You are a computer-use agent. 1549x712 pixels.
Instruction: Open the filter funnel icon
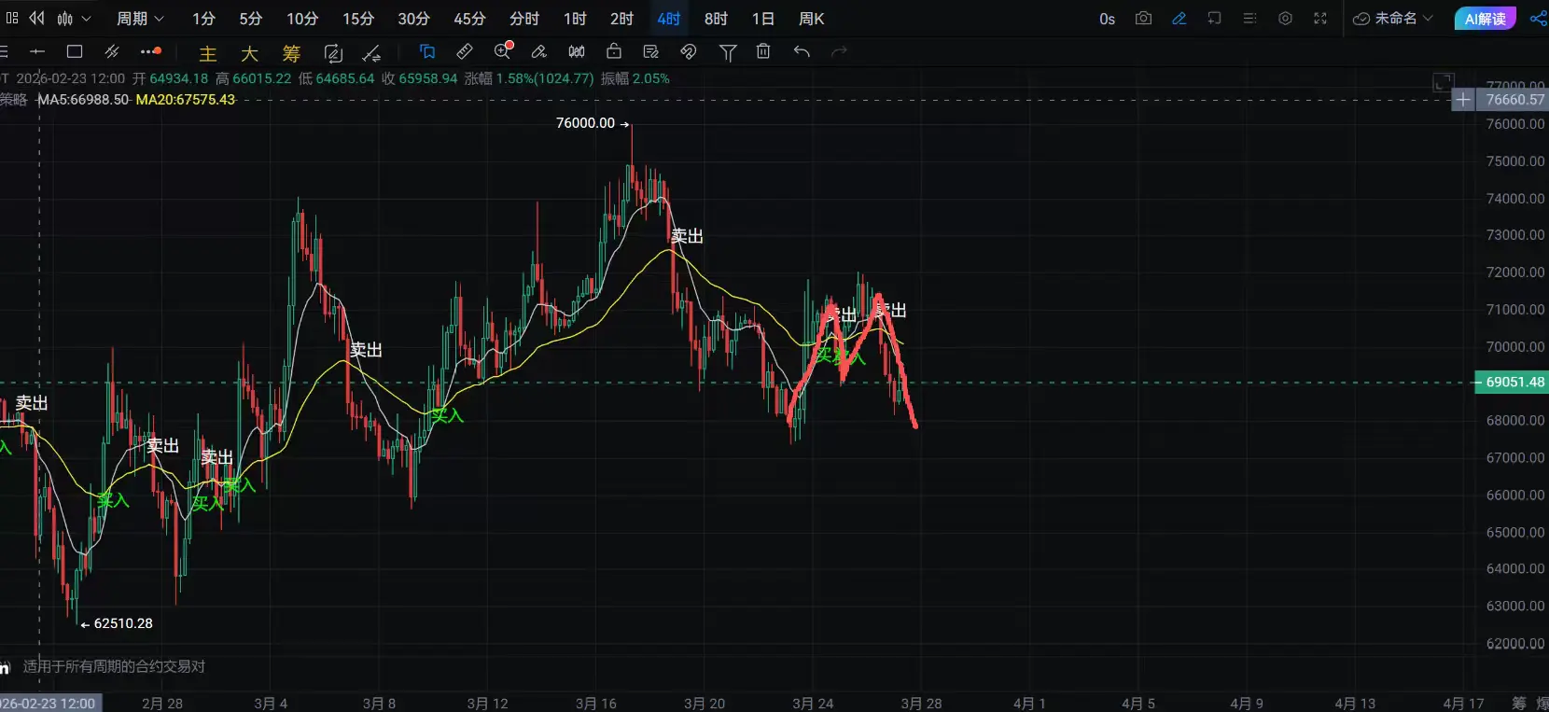point(728,52)
